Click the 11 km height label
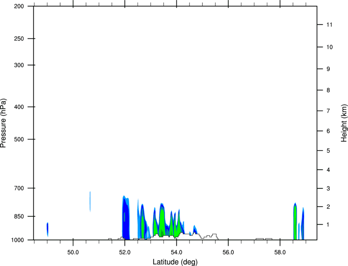The image size is (348, 266). 329,25
